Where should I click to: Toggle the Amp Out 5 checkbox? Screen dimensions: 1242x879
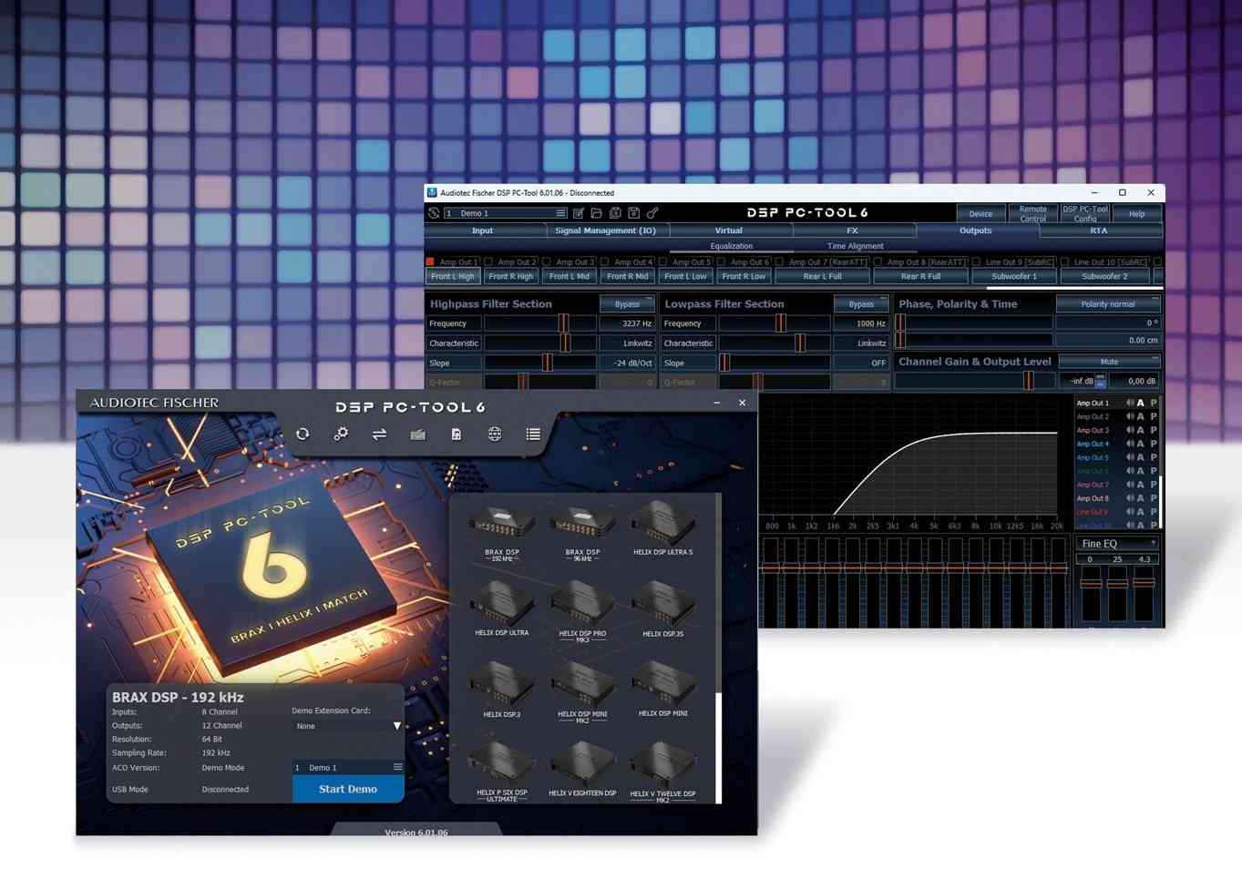point(663,262)
